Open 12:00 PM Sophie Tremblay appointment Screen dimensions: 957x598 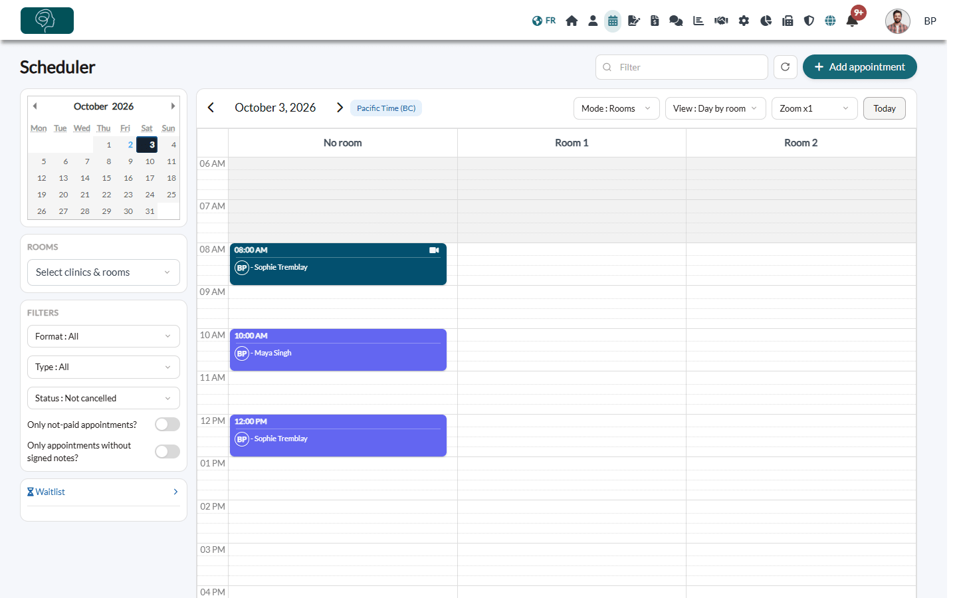click(x=338, y=435)
